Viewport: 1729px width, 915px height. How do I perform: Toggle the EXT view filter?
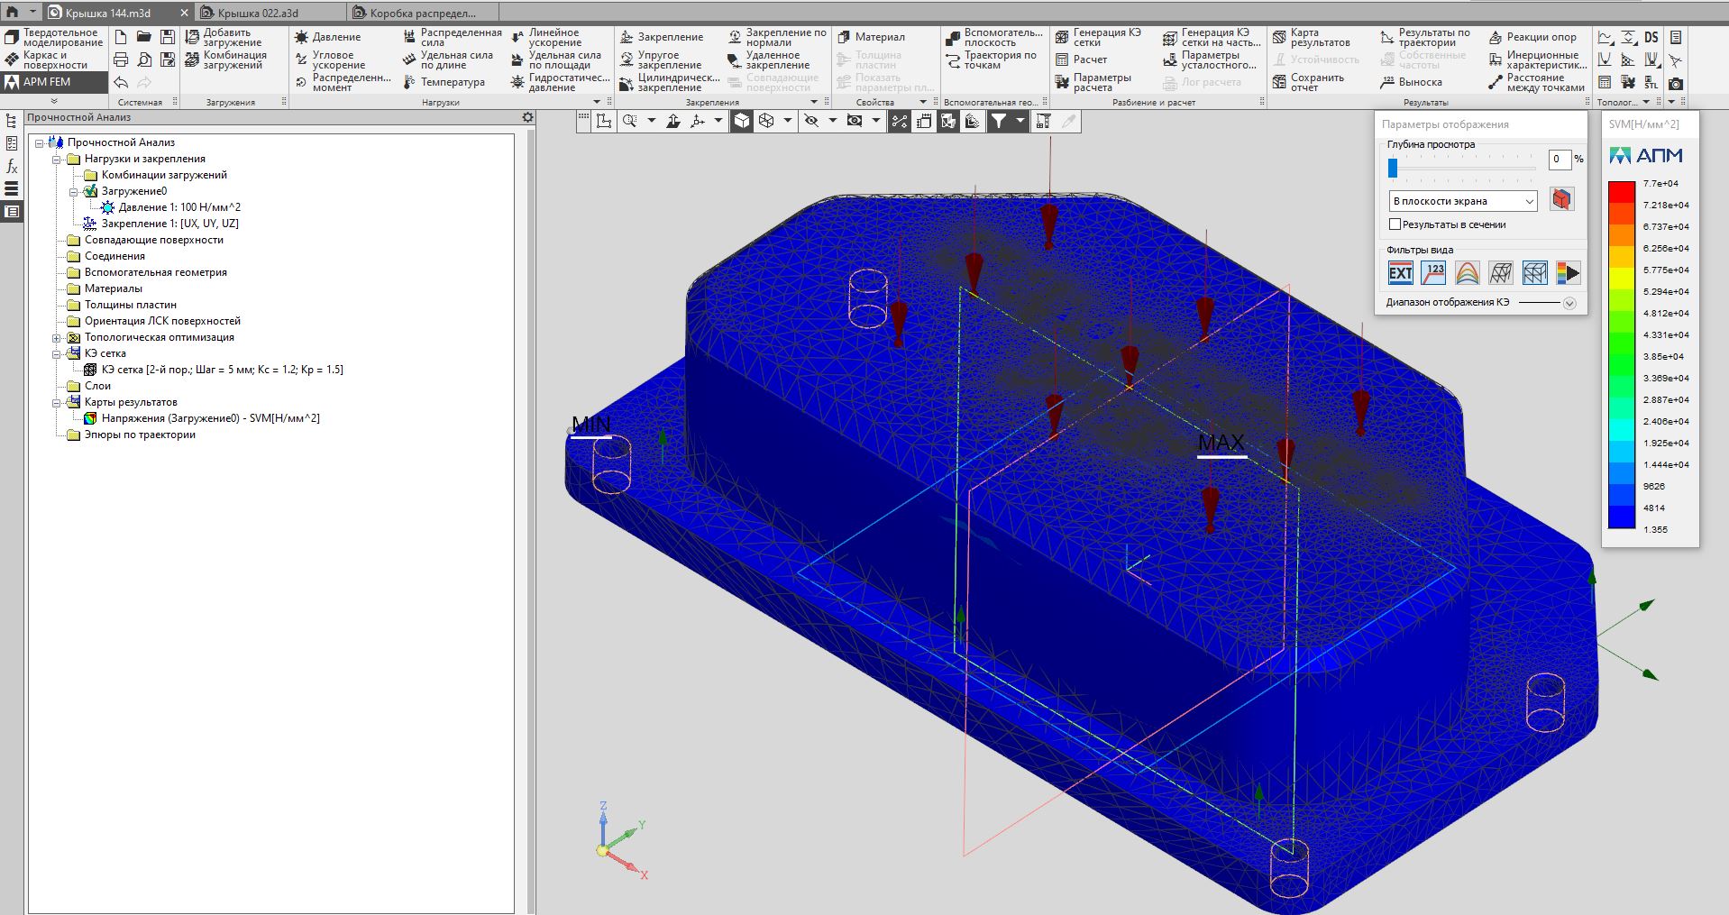tap(1400, 273)
